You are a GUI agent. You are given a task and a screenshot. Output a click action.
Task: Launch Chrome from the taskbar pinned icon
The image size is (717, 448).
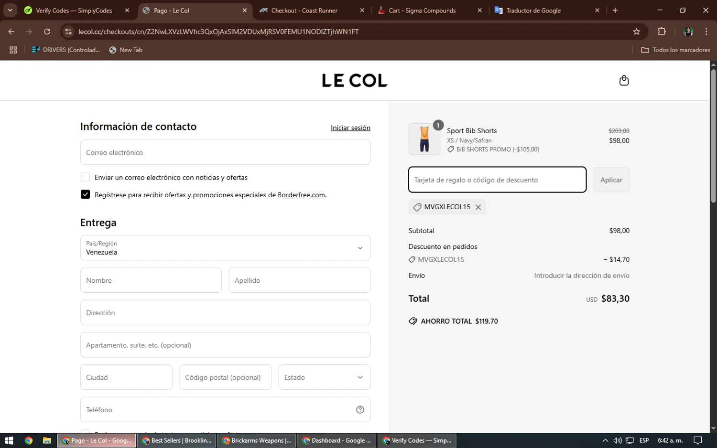pyautogui.click(x=29, y=440)
